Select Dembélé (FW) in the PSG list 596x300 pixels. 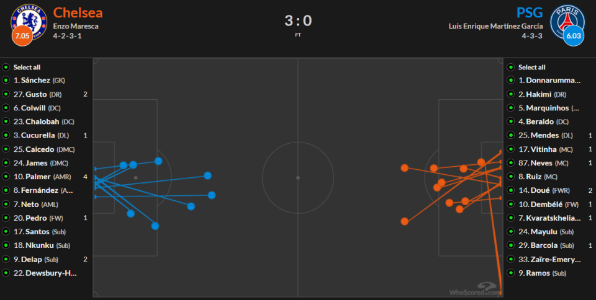point(548,205)
